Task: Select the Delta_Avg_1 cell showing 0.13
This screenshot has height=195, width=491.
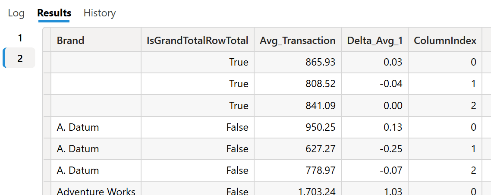Action: [375, 127]
